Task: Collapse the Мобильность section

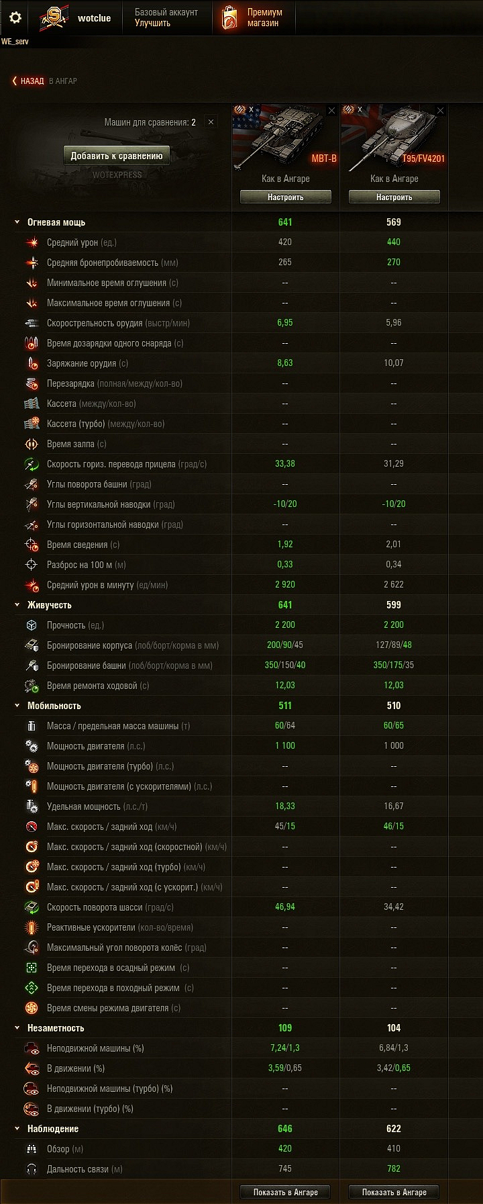Action: tap(17, 705)
